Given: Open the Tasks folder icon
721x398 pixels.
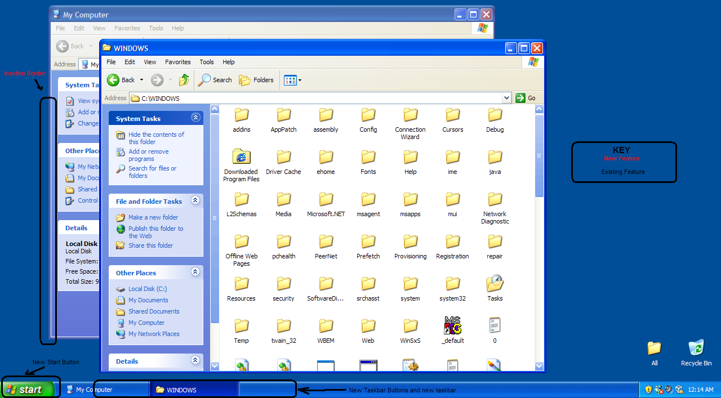Looking at the screenshot, I should tap(495, 284).
